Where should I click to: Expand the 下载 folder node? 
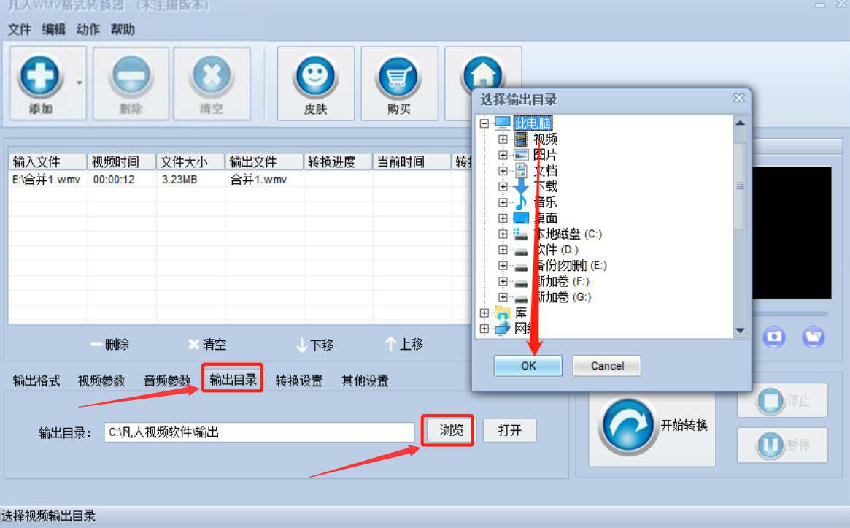[503, 187]
